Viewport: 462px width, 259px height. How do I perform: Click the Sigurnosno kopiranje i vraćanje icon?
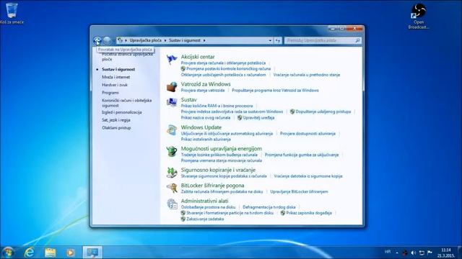tap(172, 173)
